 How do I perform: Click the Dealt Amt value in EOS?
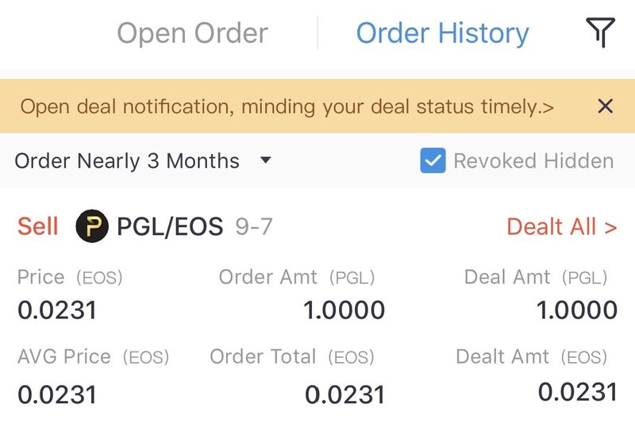click(577, 391)
